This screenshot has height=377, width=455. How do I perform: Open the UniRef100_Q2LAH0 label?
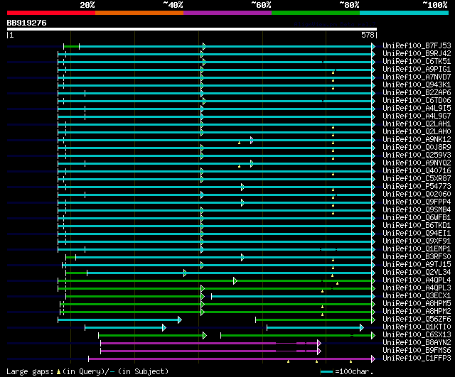[417, 132]
